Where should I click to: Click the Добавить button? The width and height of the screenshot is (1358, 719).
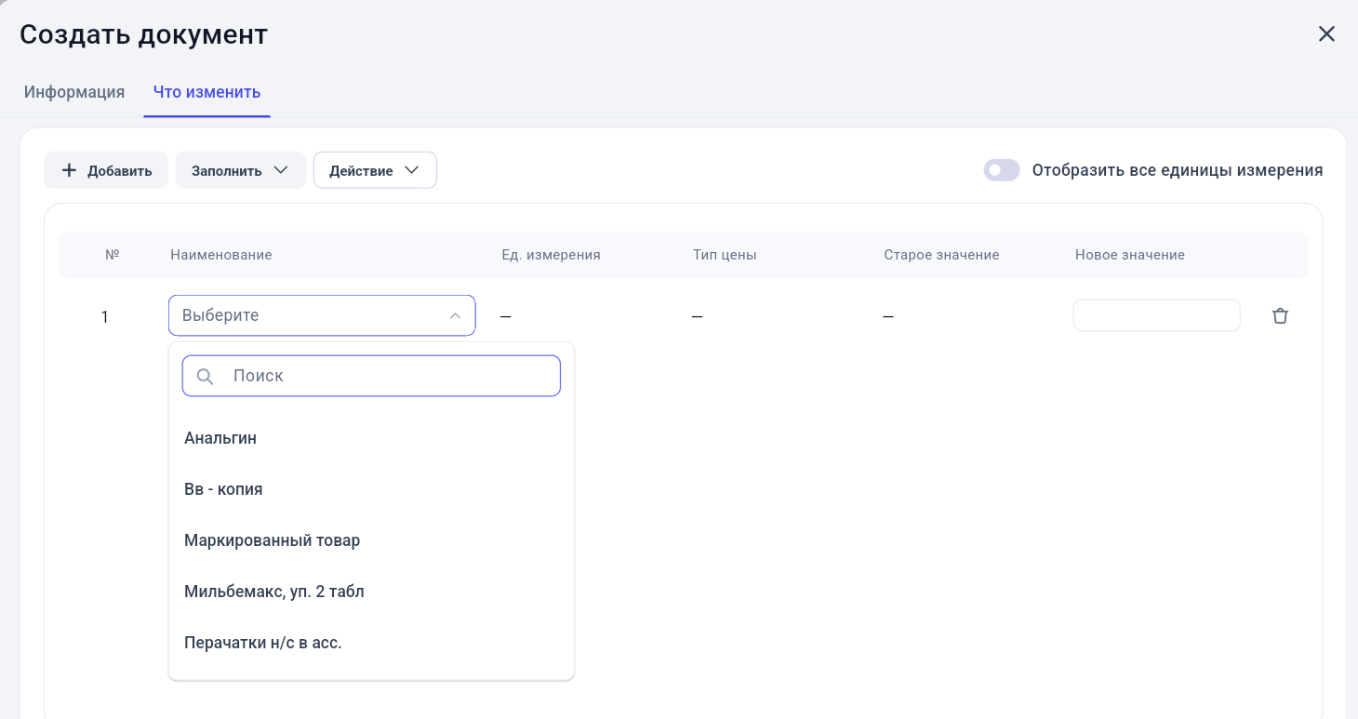[106, 170]
